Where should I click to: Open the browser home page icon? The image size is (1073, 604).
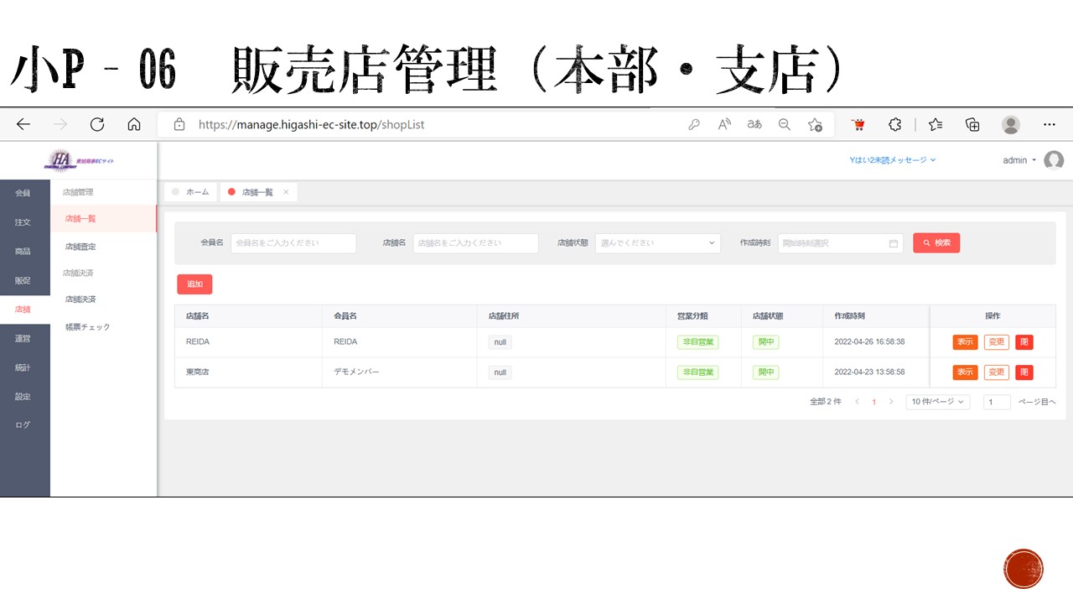tap(134, 124)
